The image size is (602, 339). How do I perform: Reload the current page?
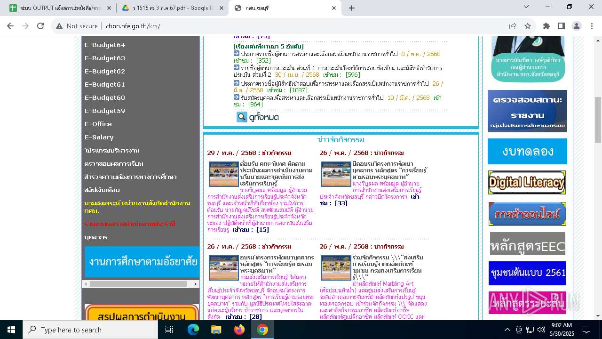40,26
